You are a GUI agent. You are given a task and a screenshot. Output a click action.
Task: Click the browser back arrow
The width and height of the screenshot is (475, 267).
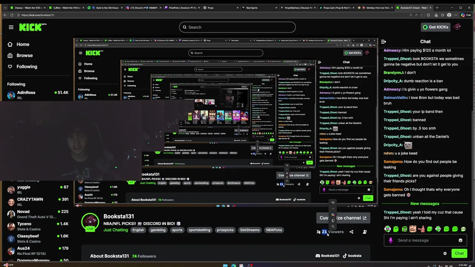[5, 15]
